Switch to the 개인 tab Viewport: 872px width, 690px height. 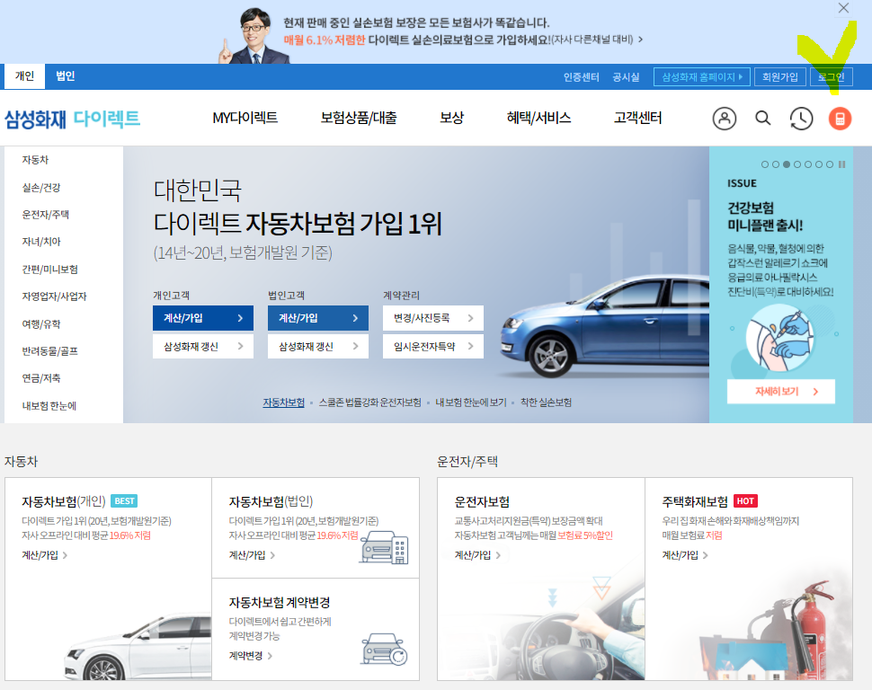tap(24, 76)
